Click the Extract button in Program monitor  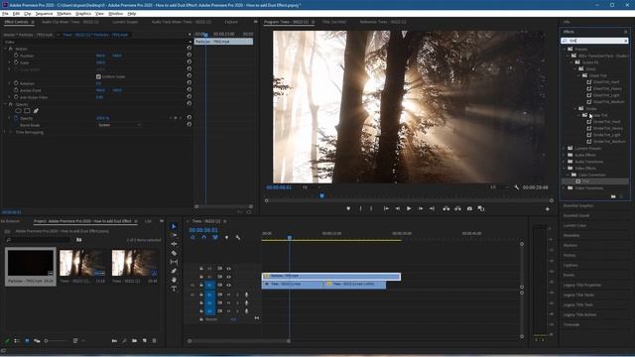tap(457, 208)
